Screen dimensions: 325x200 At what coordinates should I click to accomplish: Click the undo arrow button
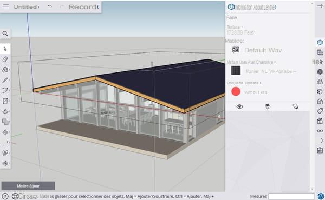coord(50,6)
